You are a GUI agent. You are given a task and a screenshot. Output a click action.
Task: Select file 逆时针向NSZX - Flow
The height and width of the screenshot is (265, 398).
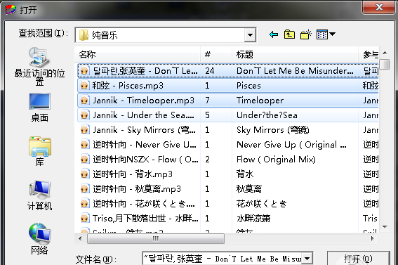click(x=145, y=160)
